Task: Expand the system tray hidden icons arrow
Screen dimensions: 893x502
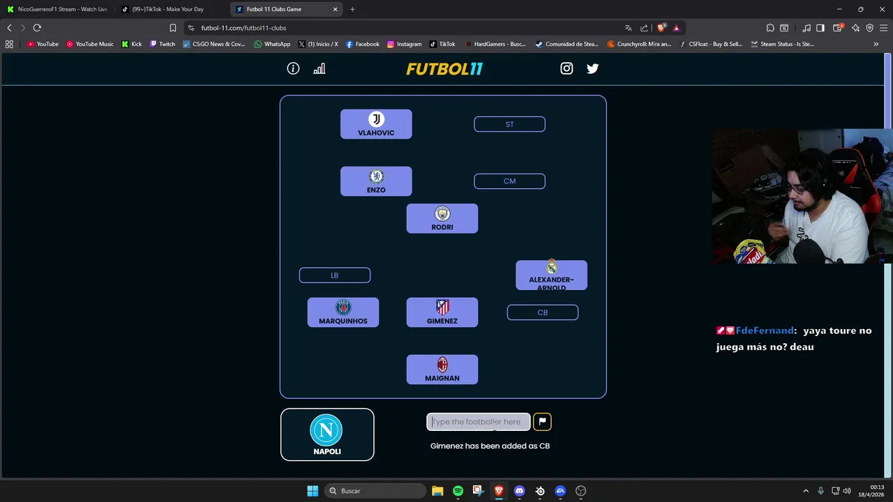Action: coord(806,491)
